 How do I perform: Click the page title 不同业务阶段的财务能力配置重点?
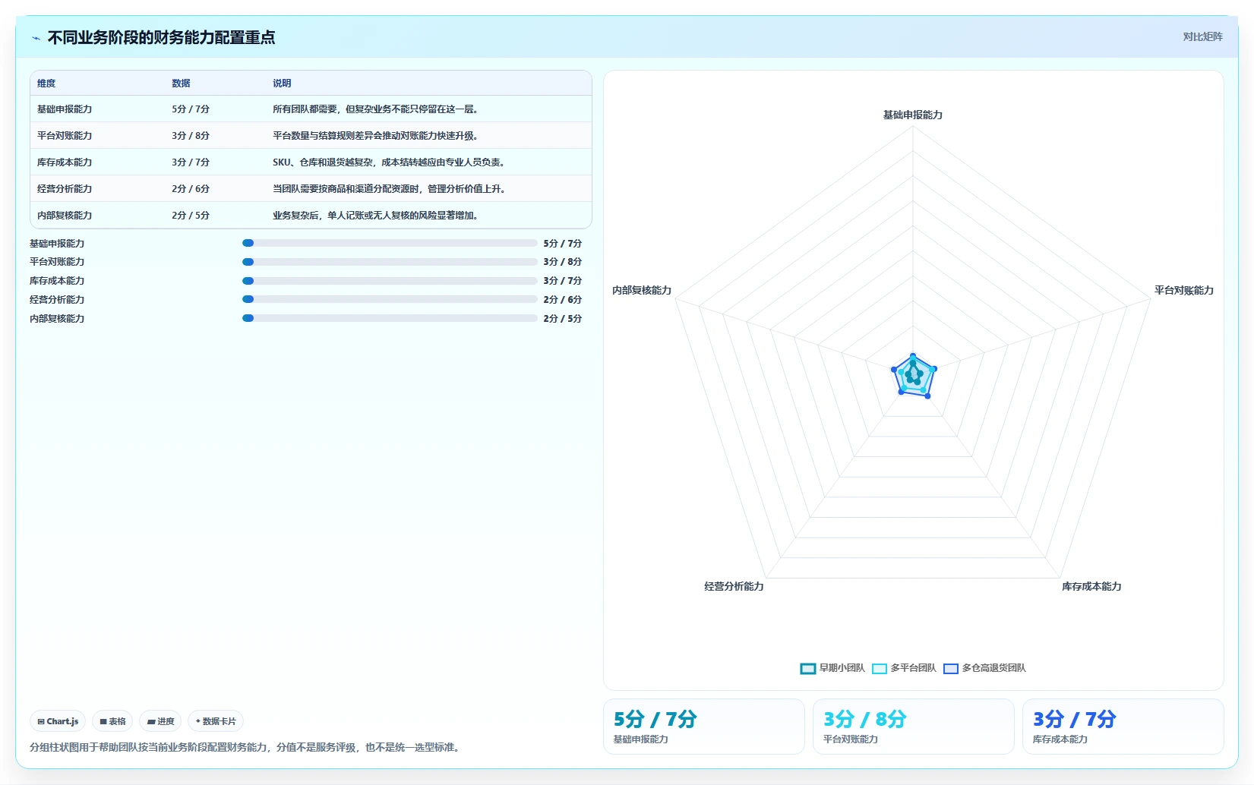tap(161, 37)
